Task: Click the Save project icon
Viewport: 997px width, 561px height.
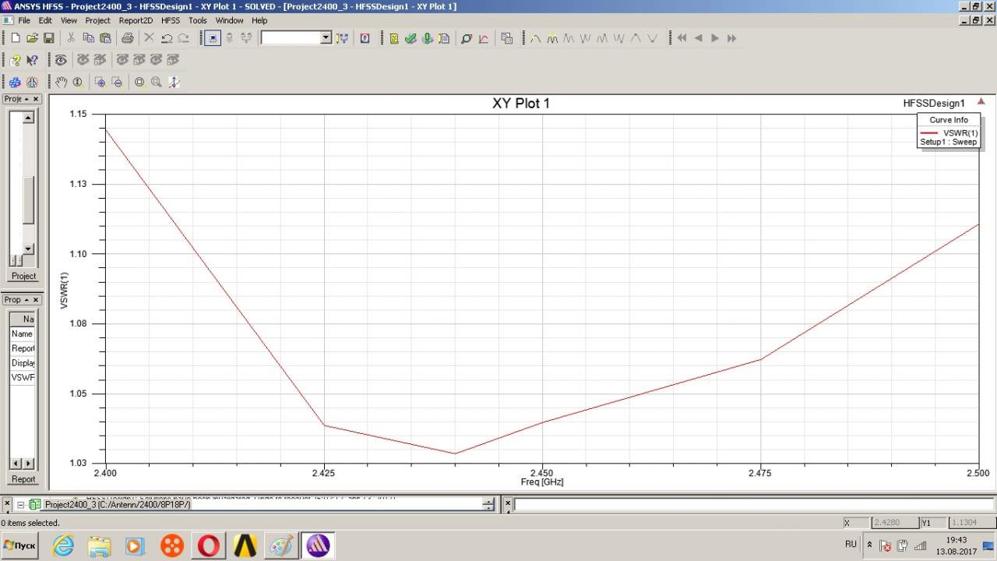Action: pos(48,38)
